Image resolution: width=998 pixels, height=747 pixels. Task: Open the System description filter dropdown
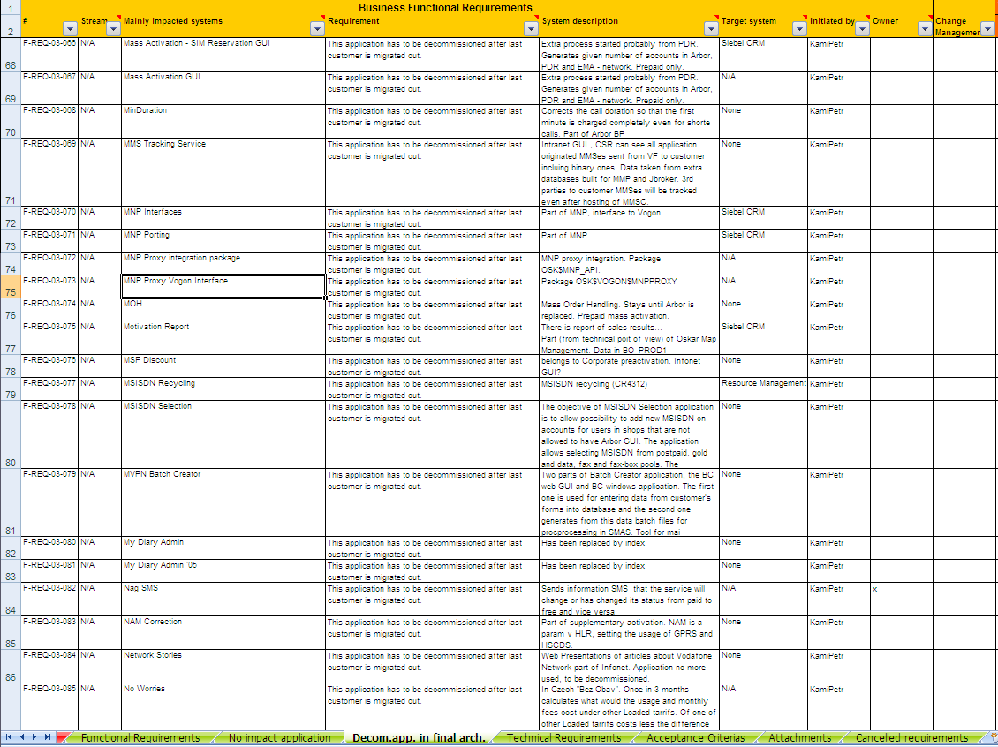coord(711,29)
